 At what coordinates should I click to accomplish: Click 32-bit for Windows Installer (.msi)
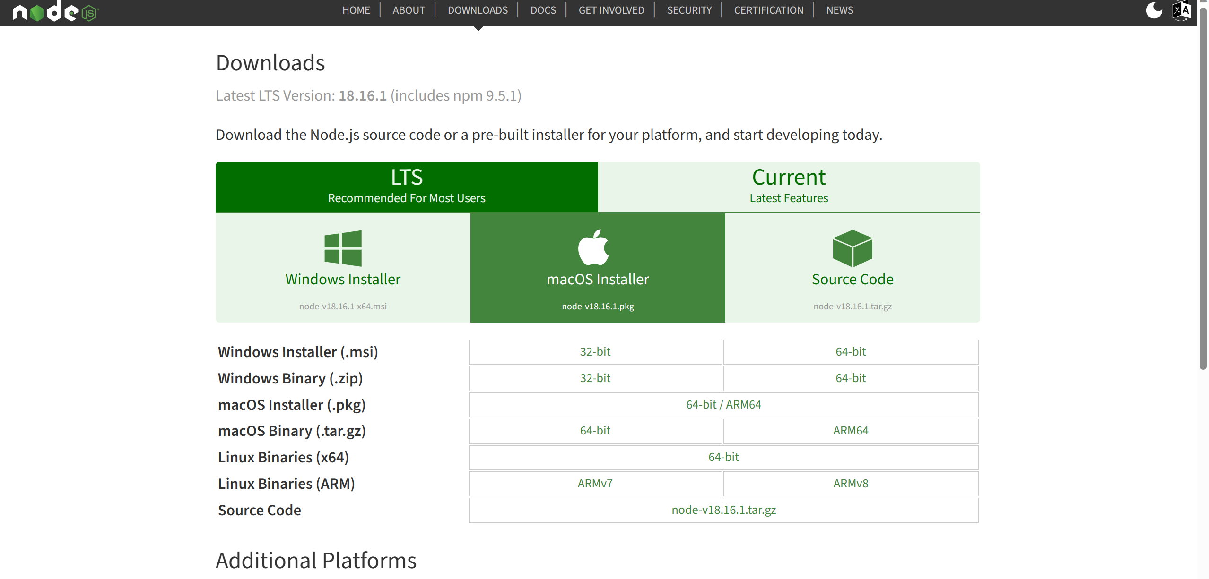(x=595, y=352)
